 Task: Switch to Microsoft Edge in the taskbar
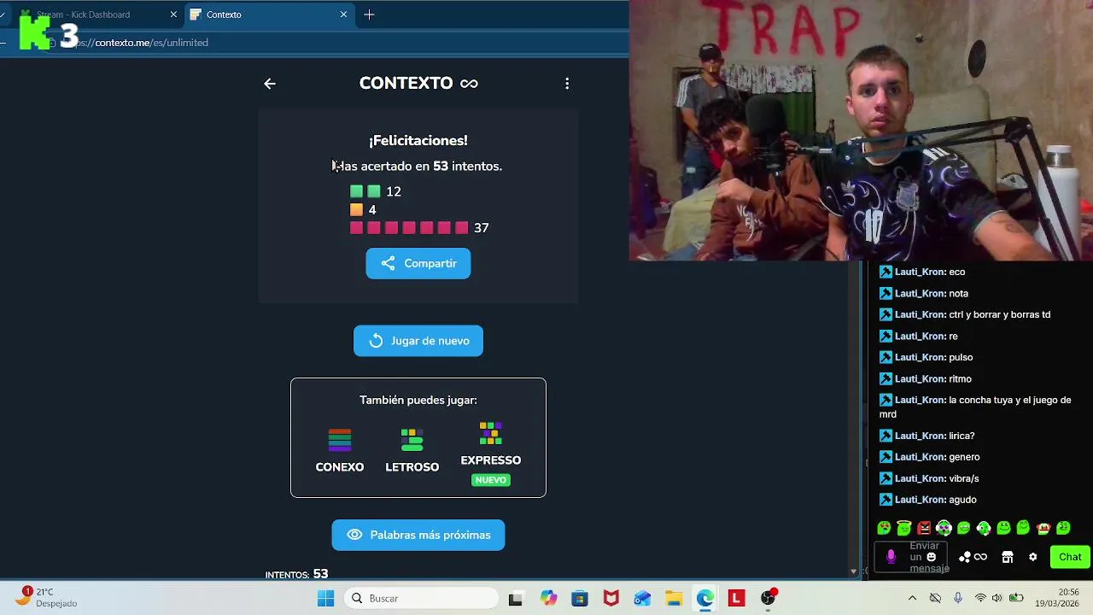click(704, 599)
